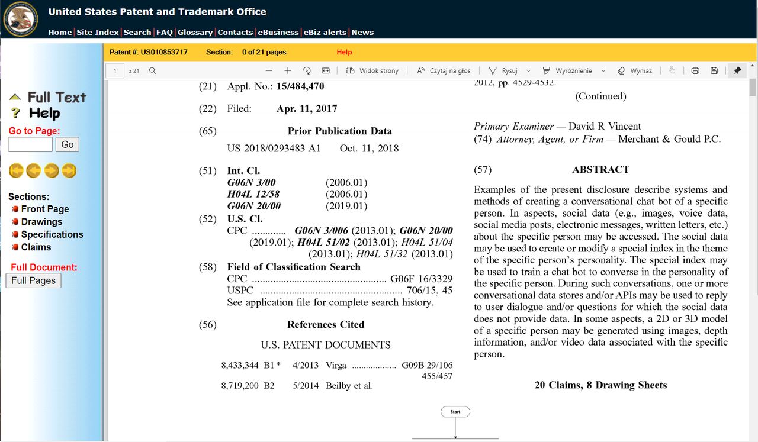The height and width of the screenshot is (442, 758).
Task: Toggle the pin toolbar icon
Action: point(737,70)
